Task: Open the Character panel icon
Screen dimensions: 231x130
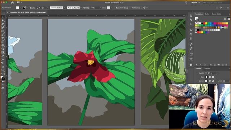Action: pos(191,30)
